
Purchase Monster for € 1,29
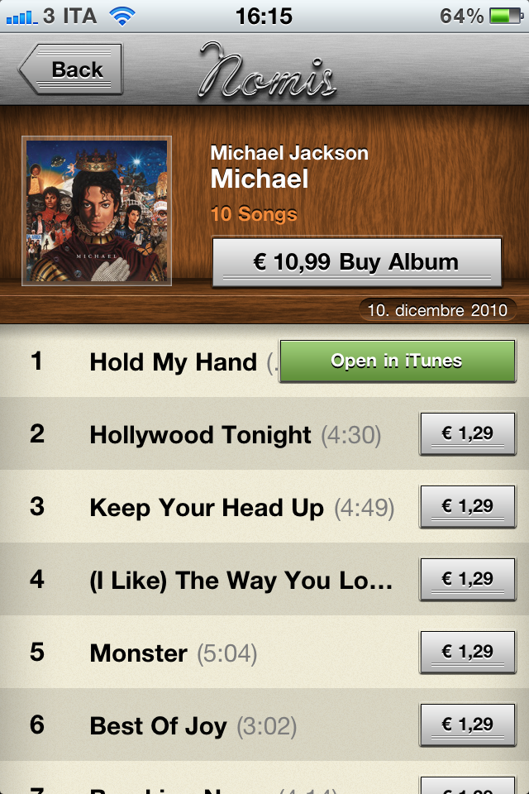click(468, 653)
